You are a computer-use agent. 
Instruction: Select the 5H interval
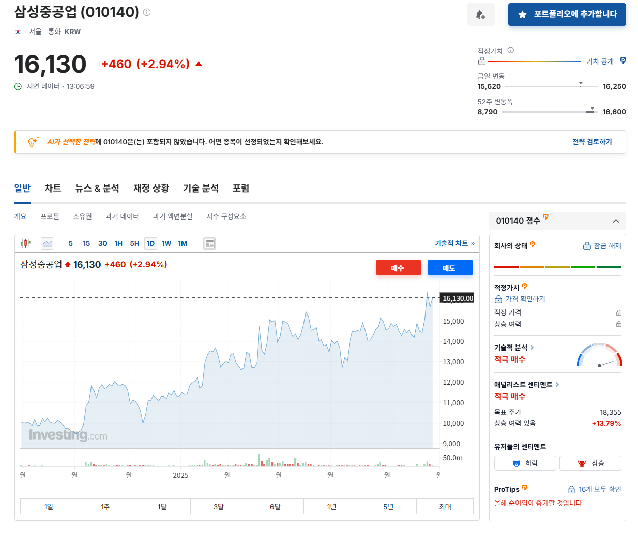(x=134, y=243)
